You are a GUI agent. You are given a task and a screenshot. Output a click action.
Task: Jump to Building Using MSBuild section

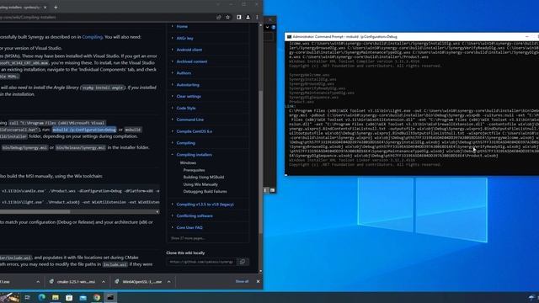pyautogui.click(x=204, y=178)
